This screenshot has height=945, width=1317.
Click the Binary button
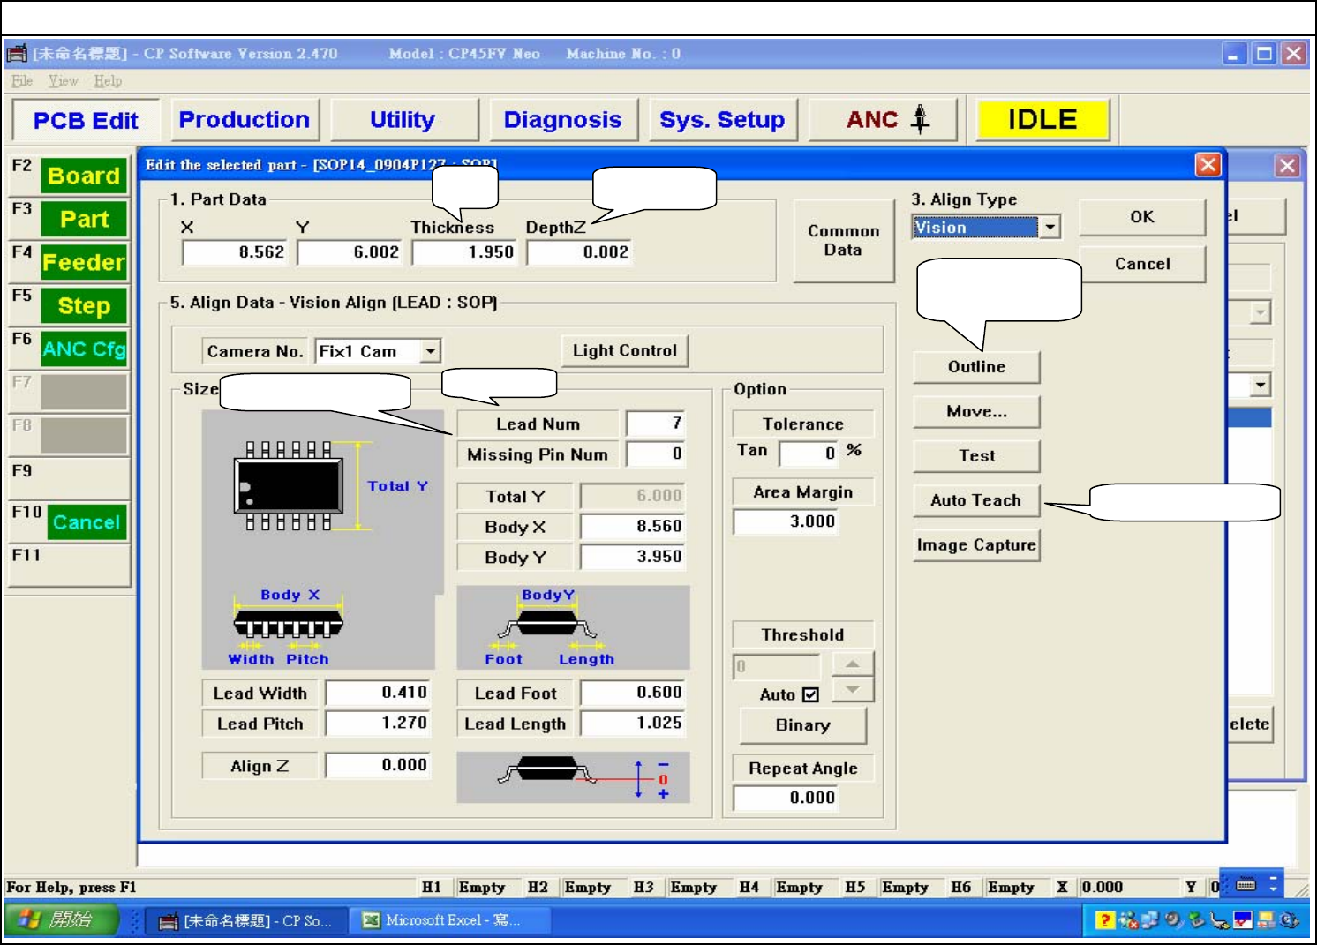pyautogui.click(x=802, y=725)
